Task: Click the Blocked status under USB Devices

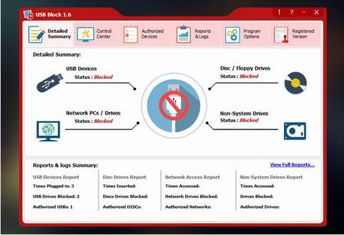Action: (103, 77)
